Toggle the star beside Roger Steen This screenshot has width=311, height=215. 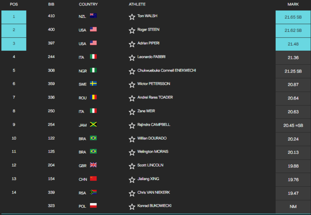132,30
